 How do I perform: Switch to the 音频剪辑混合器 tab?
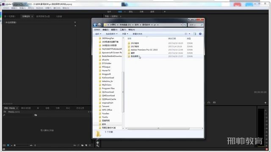click(43, 16)
